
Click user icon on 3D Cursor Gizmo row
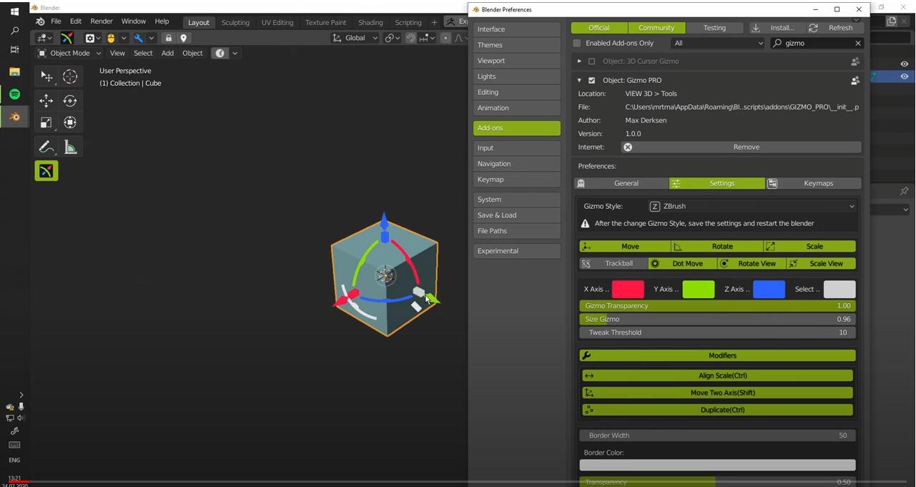tap(855, 61)
